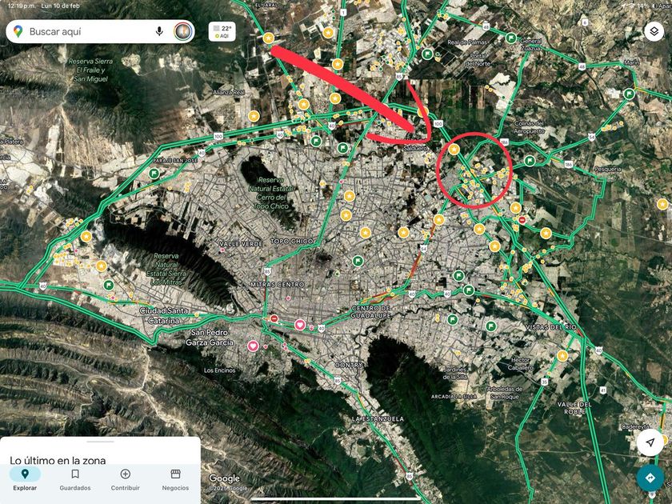Go to the Negocios tab
Viewport: 672px width, 504px height.
175,478
